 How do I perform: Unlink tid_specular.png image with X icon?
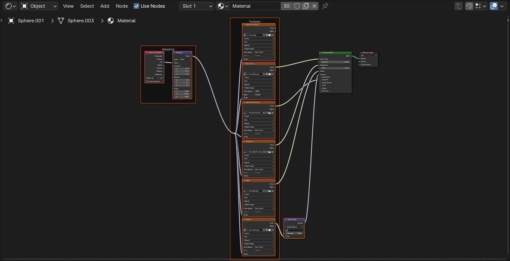(272, 113)
